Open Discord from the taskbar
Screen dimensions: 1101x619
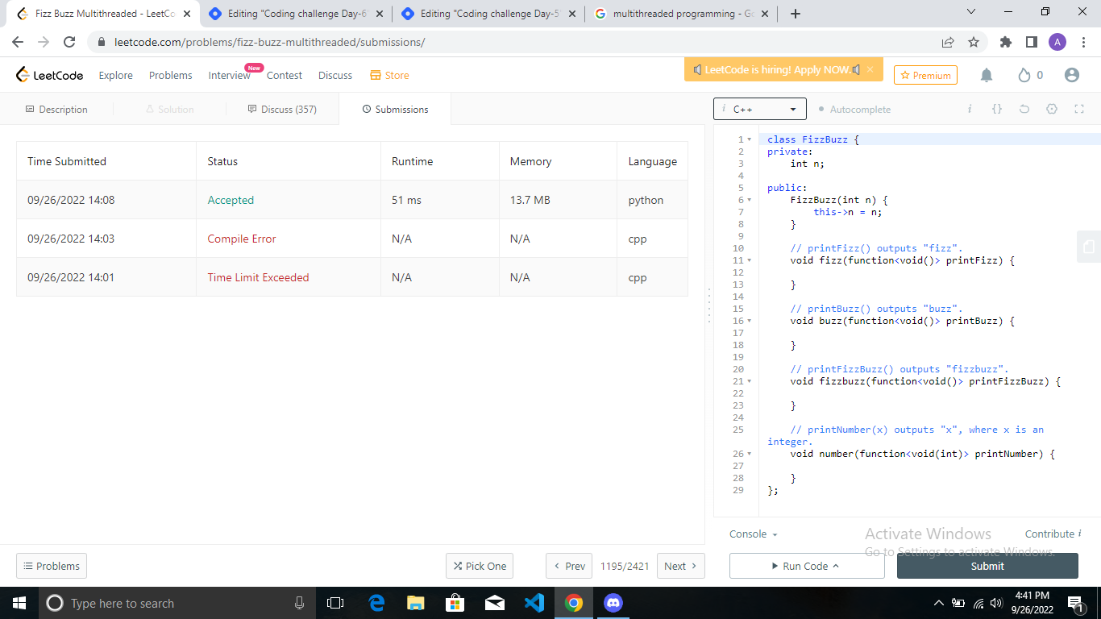613,603
